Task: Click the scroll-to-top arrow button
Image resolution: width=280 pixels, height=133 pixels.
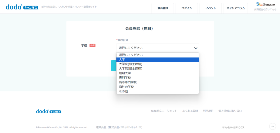Action: coord(272,126)
